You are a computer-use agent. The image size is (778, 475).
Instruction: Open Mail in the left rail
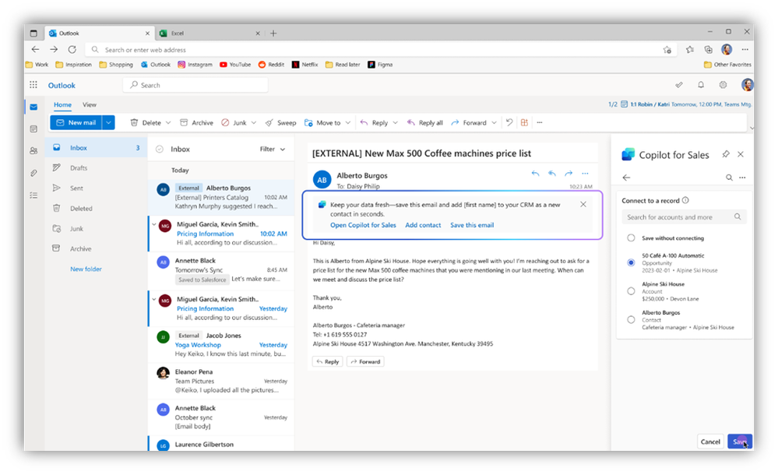click(x=33, y=107)
